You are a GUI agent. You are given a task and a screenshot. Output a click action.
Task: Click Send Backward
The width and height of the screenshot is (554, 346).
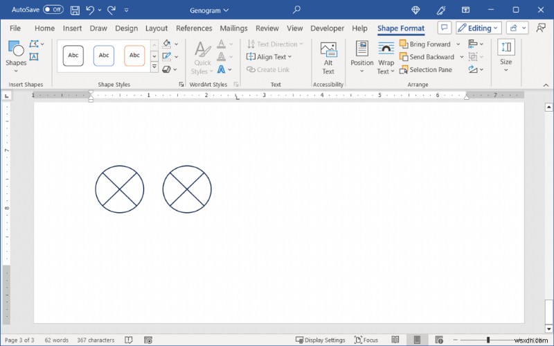point(427,57)
